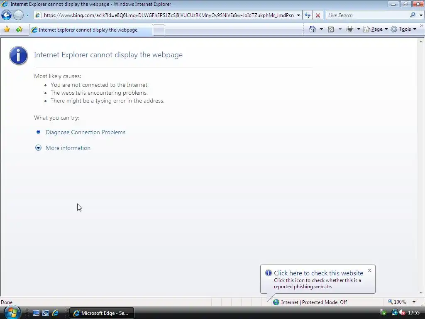Expand the Print options dropdown arrow
Image resolution: width=425 pixels, height=319 pixels.
pyautogui.click(x=358, y=29)
